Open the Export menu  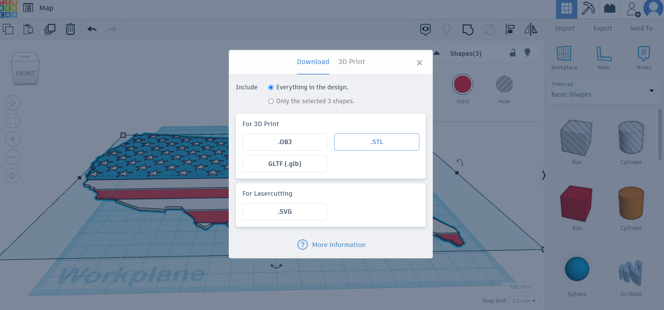click(603, 29)
